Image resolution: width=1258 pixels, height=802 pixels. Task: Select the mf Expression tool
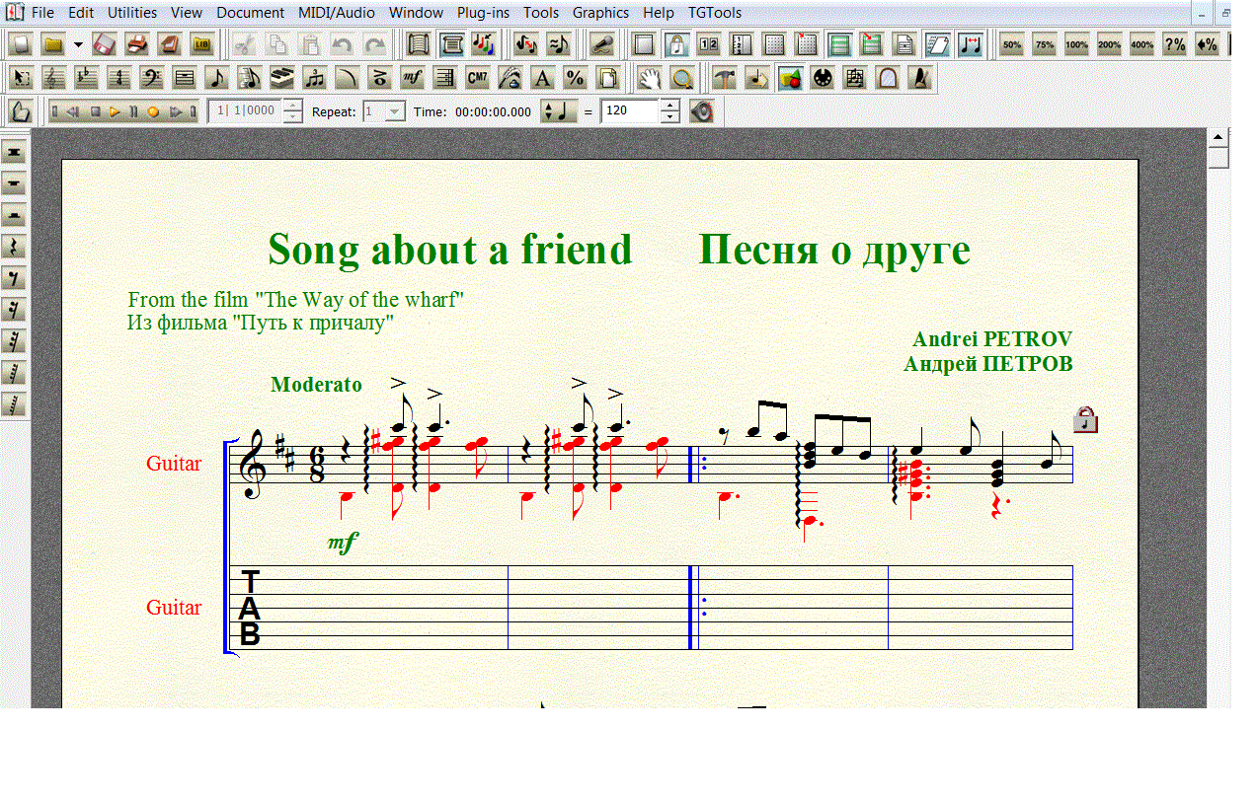413,78
